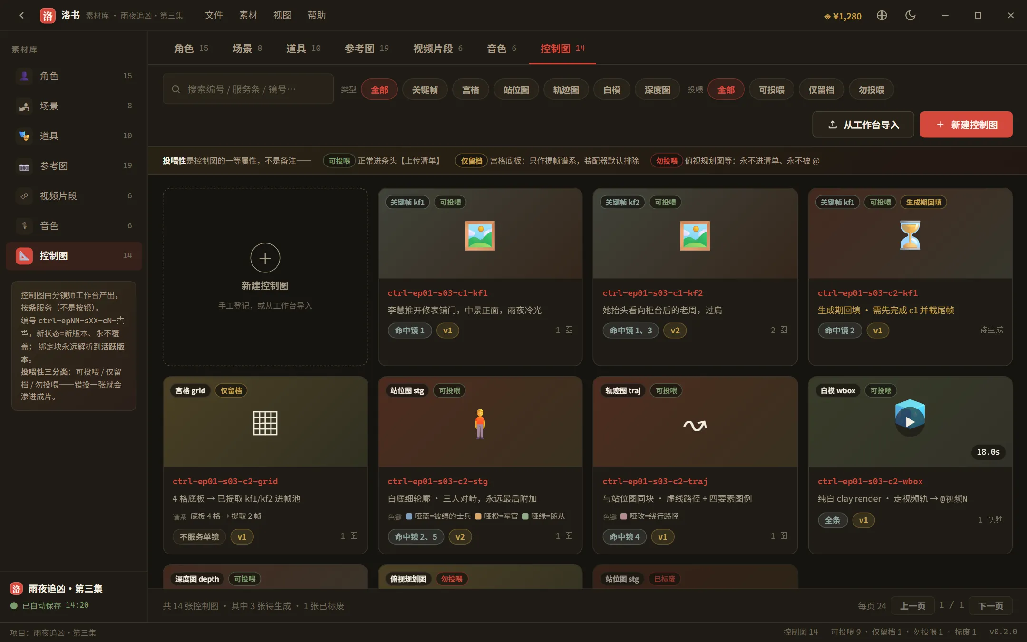
Task: Filter by 勿投喂 feedability
Action: (871, 89)
